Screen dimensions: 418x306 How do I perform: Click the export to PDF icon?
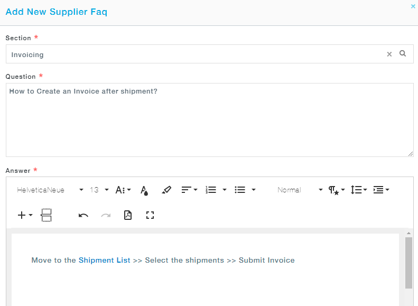point(127,215)
